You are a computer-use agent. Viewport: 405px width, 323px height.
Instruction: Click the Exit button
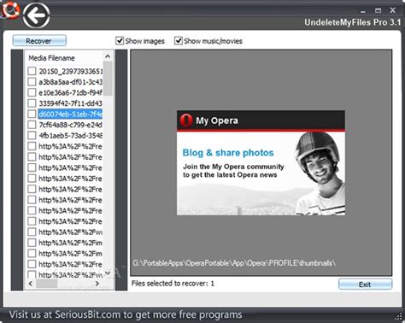pos(365,284)
